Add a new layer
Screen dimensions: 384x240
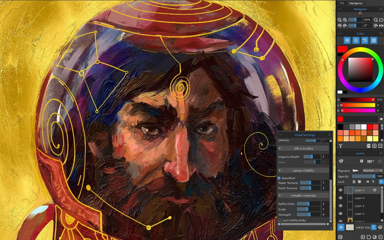tap(363, 237)
